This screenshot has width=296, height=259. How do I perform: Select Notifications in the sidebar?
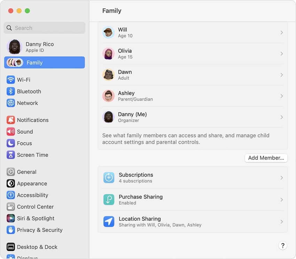pyautogui.click(x=33, y=120)
